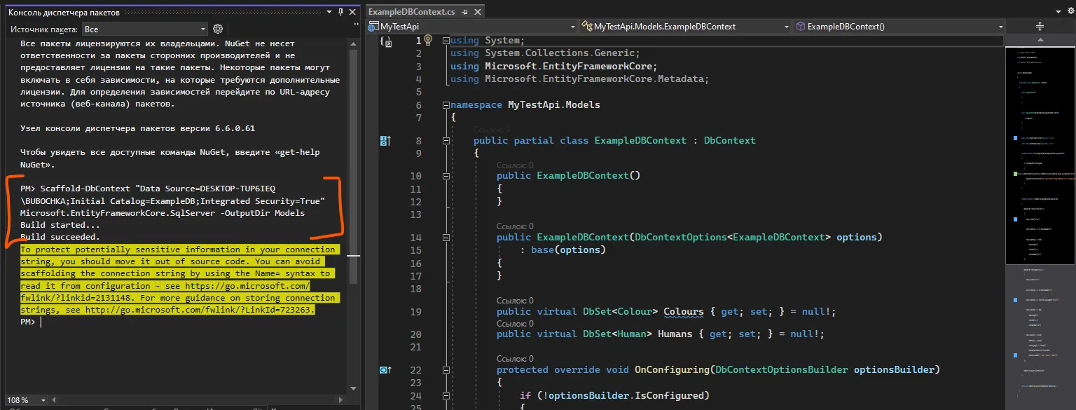Collapse the if block at line 24
This screenshot has width=1076, height=410.
tap(446, 396)
